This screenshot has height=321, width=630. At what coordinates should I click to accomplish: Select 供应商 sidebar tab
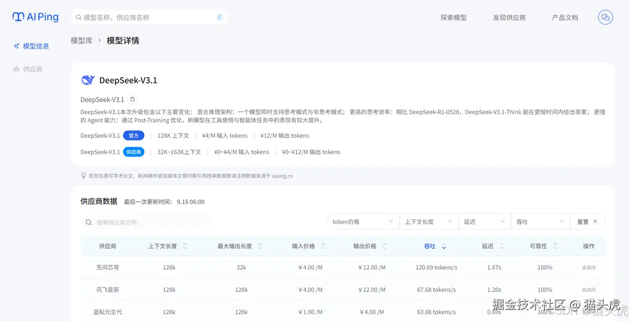28,69
